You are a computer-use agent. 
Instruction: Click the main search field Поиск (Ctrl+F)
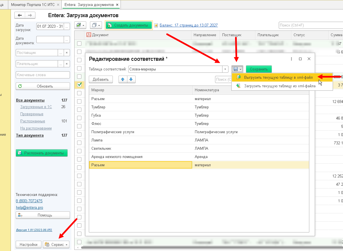311,25
